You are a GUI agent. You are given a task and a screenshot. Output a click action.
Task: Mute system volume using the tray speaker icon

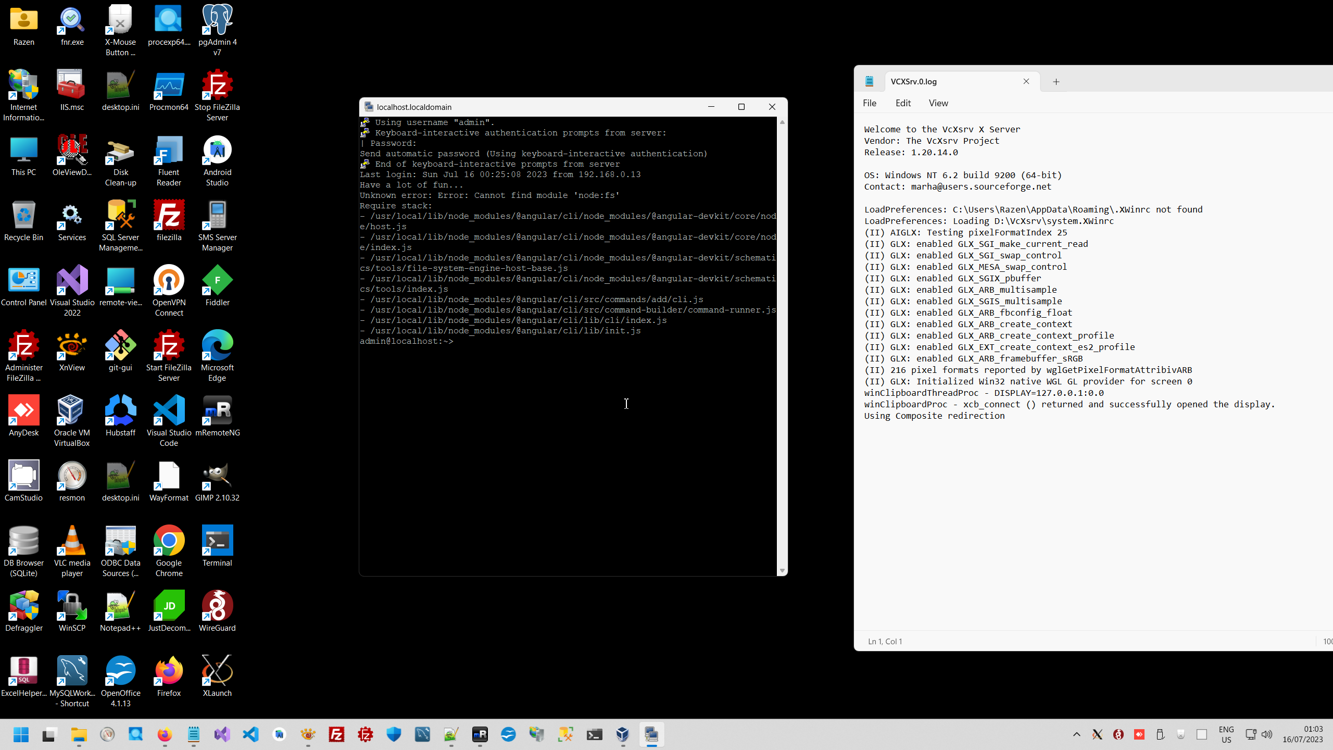coord(1267,735)
